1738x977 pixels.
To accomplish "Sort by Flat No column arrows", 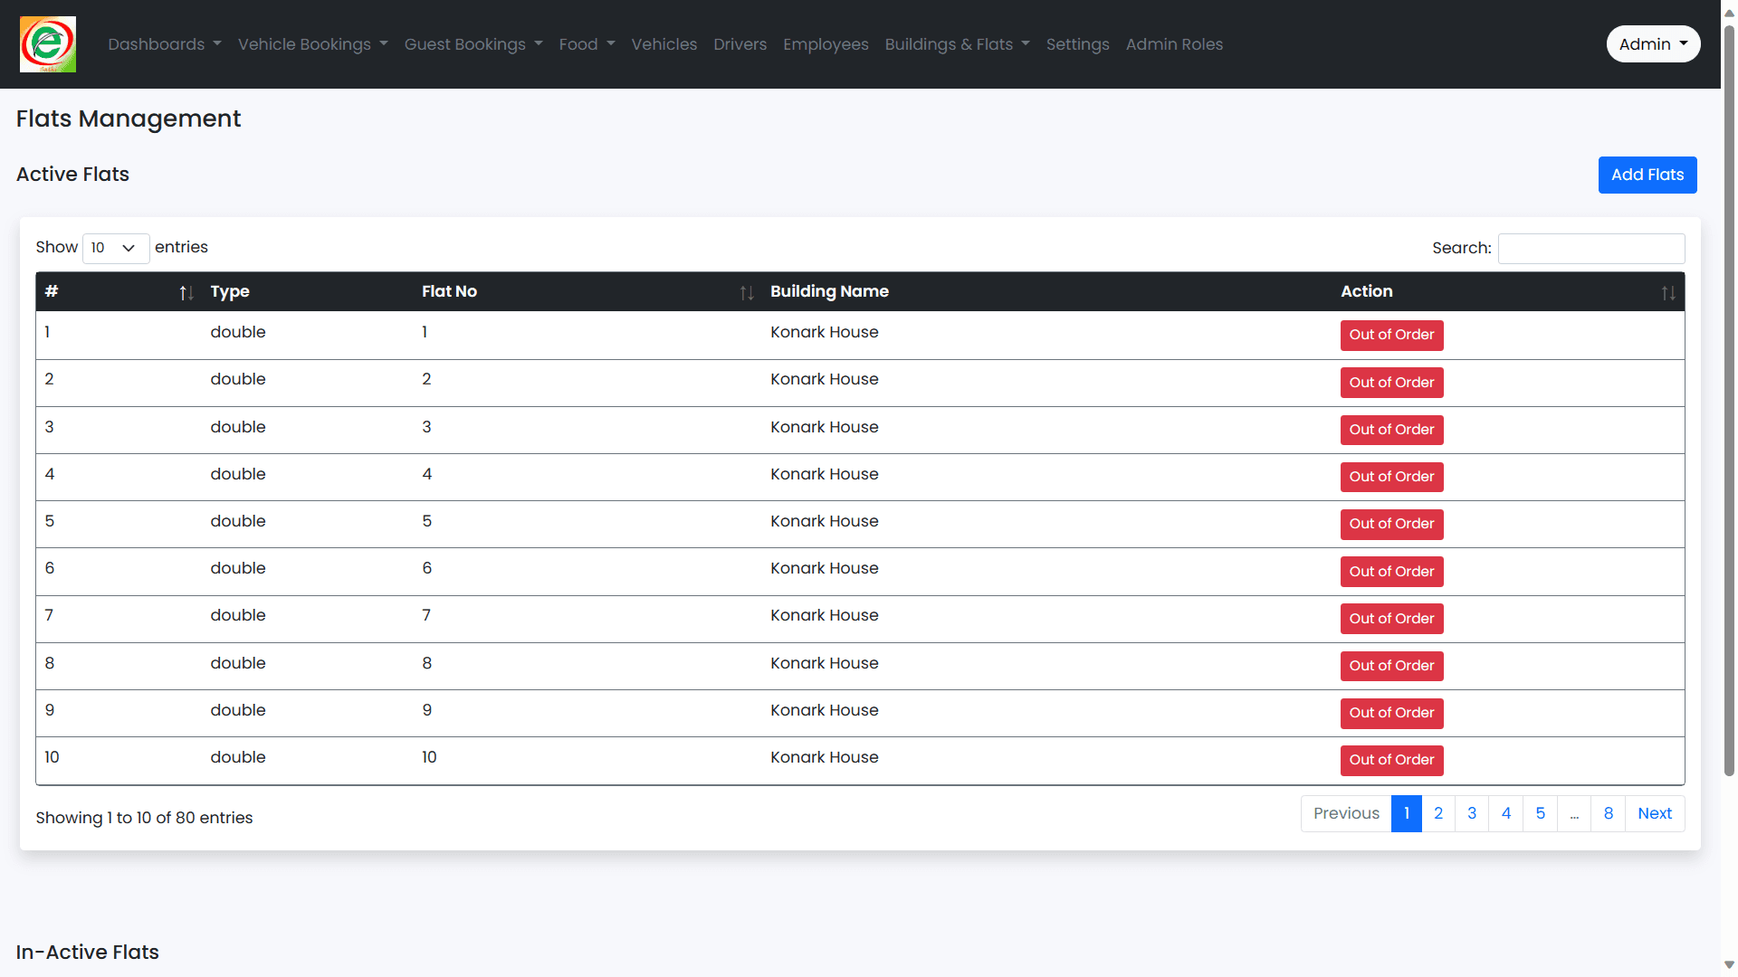I will click(x=746, y=292).
